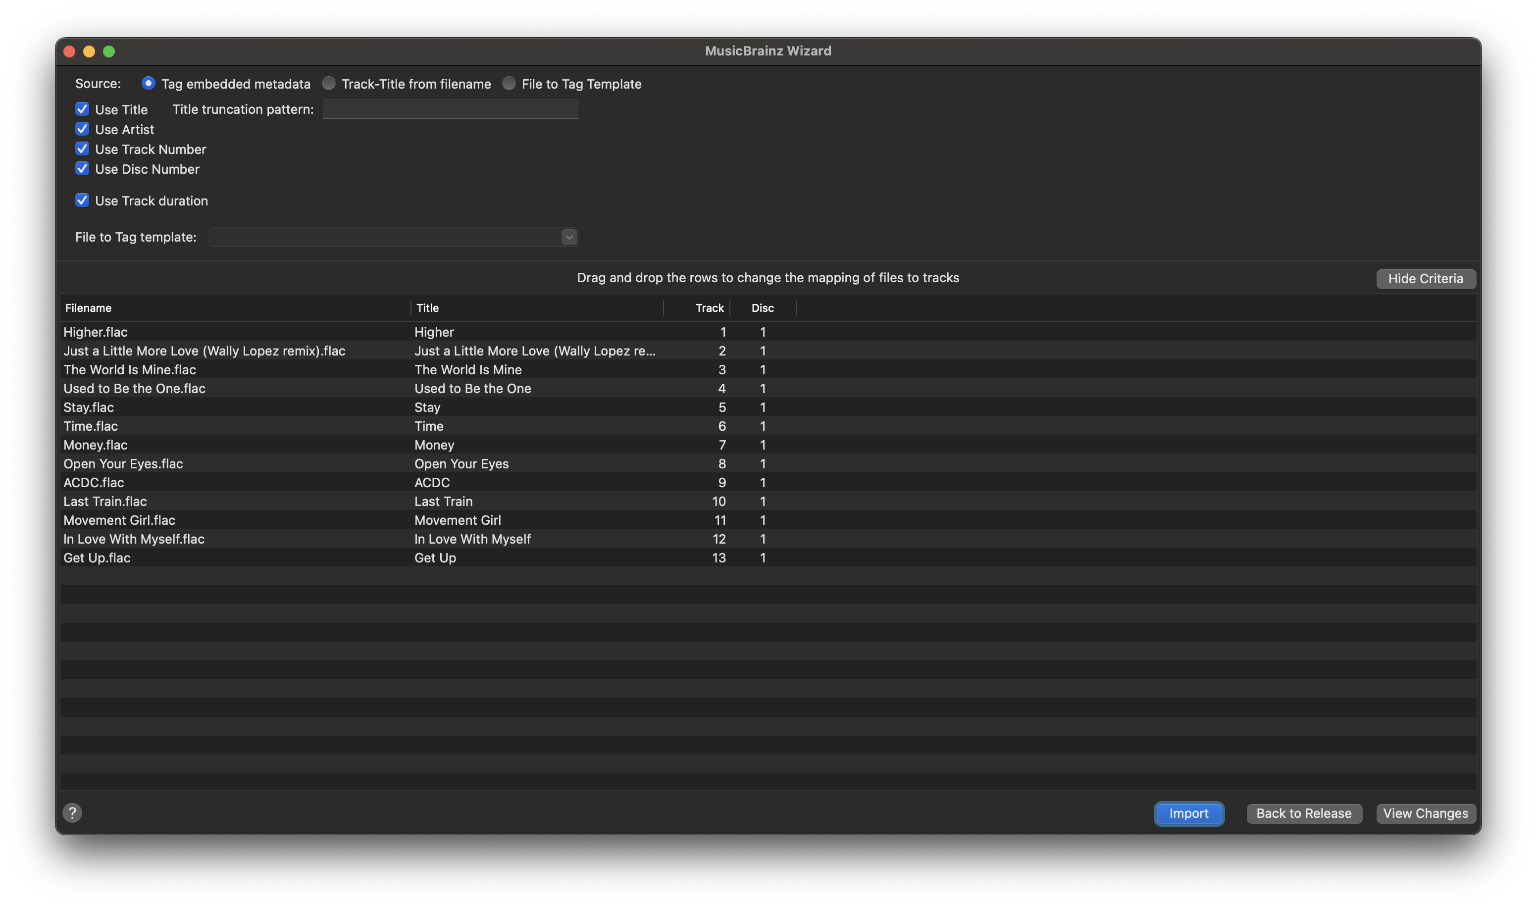The height and width of the screenshot is (908, 1537).
Task: Click the title cell 'In Love With Myself'
Action: (x=472, y=539)
